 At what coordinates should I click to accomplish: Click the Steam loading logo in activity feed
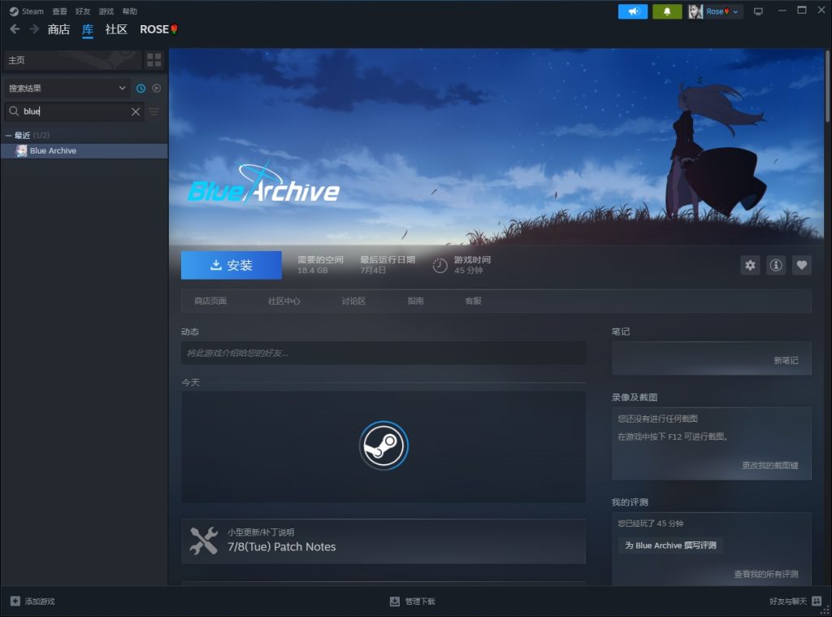[x=383, y=445]
